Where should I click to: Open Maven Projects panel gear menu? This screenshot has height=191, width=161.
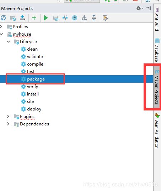(x=140, y=8)
